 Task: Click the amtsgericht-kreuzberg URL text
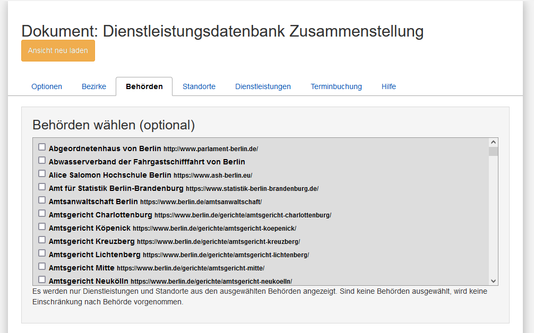point(218,242)
